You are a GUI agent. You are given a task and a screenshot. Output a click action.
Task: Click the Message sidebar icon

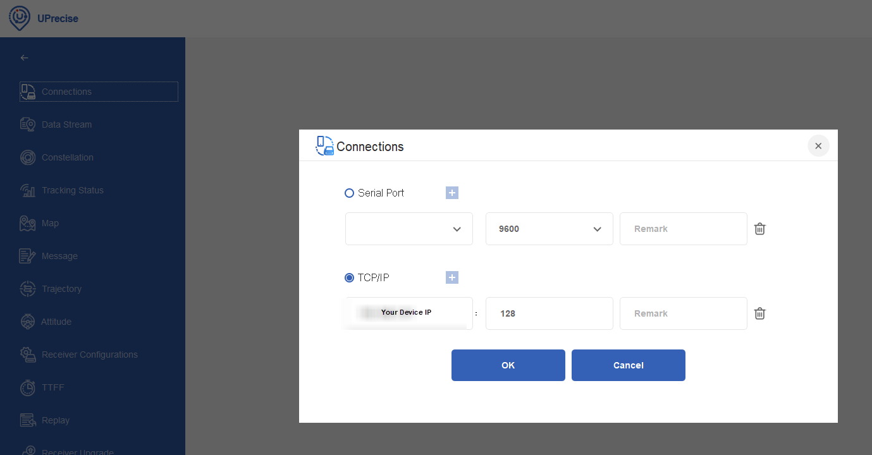point(28,256)
